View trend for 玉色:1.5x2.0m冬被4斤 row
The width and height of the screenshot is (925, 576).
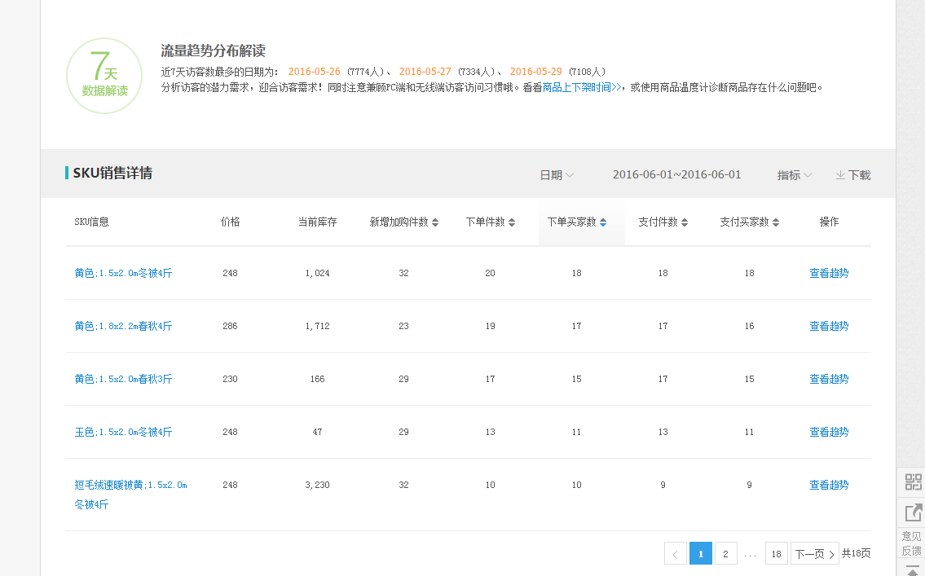829,432
